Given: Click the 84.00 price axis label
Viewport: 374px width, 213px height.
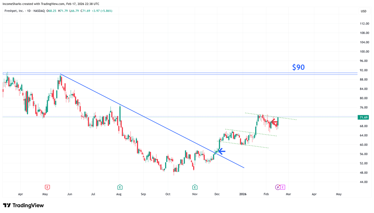Looking at the screenshot, I should pyautogui.click(x=364, y=89).
